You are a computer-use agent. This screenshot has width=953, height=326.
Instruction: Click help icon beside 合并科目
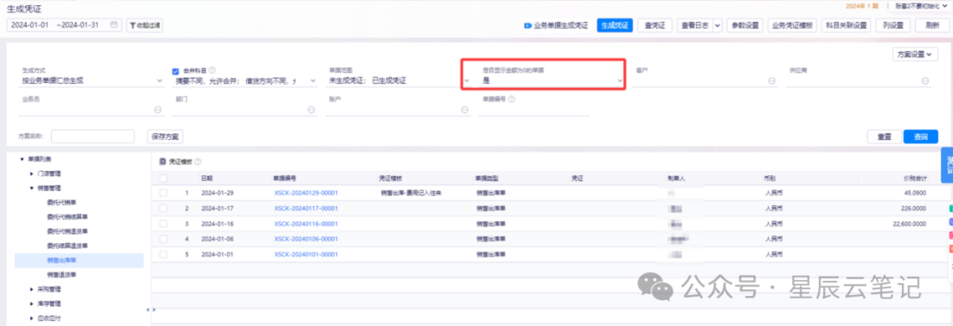pyautogui.click(x=213, y=70)
